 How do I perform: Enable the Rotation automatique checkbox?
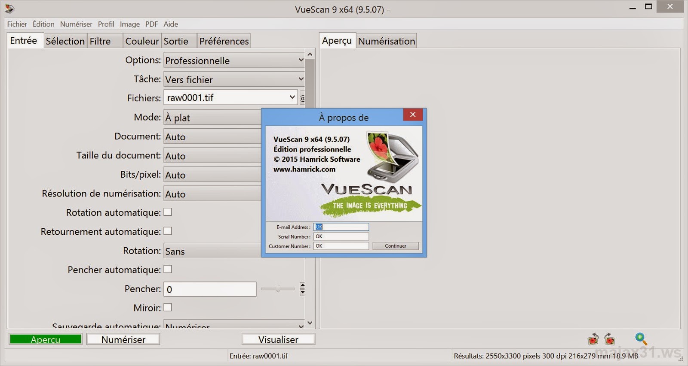(168, 212)
